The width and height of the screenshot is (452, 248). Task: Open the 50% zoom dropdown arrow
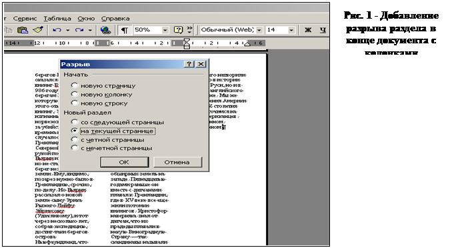point(165,30)
